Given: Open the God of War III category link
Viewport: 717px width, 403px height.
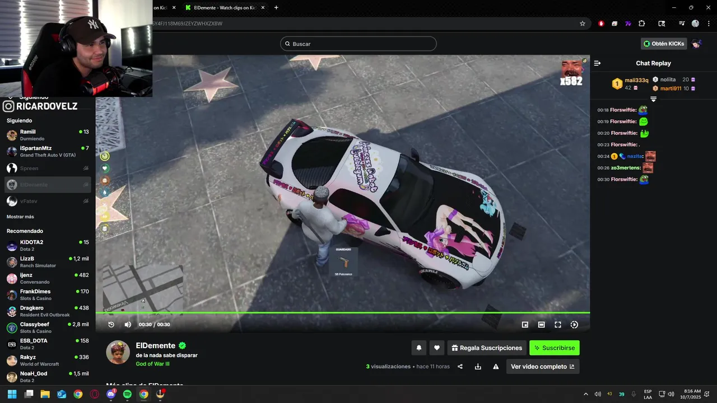Looking at the screenshot, I should pyautogui.click(x=152, y=364).
